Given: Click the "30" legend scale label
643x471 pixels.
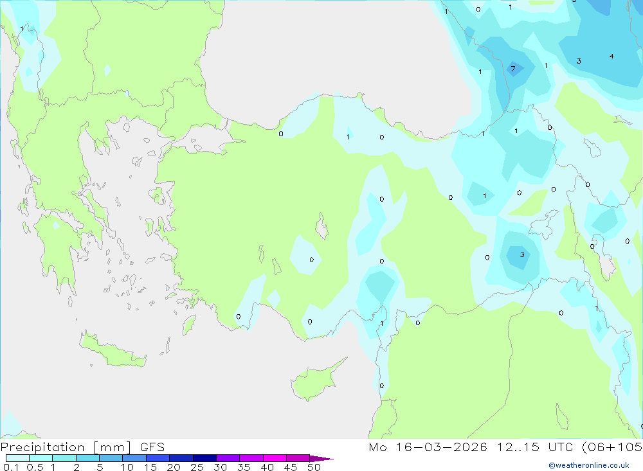Looking at the screenshot, I should tap(221, 467).
